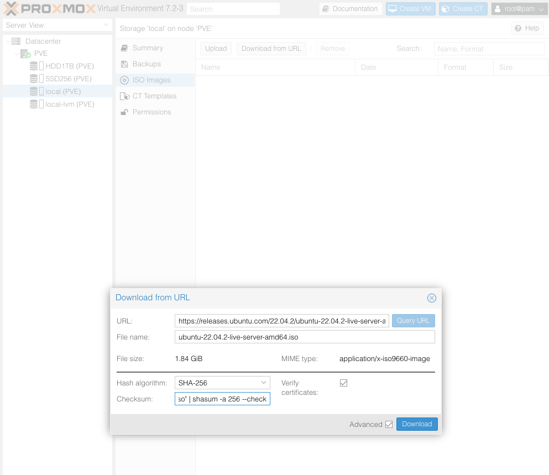Click the Proxmox logo
The width and height of the screenshot is (549, 475).
click(x=49, y=8)
